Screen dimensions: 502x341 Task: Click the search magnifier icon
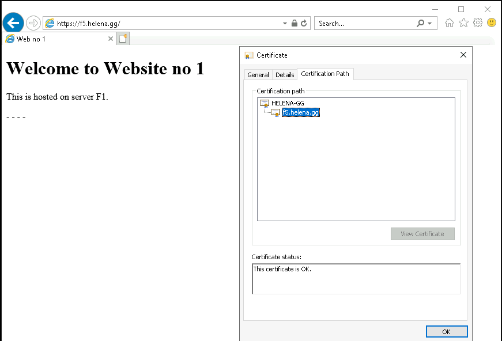[420, 24]
